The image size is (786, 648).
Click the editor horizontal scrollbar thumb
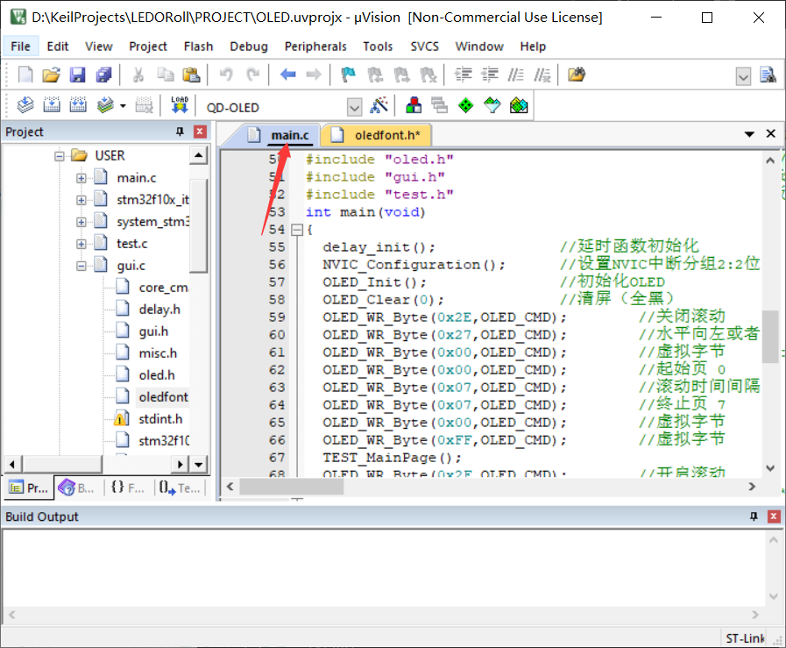coord(291,487)
